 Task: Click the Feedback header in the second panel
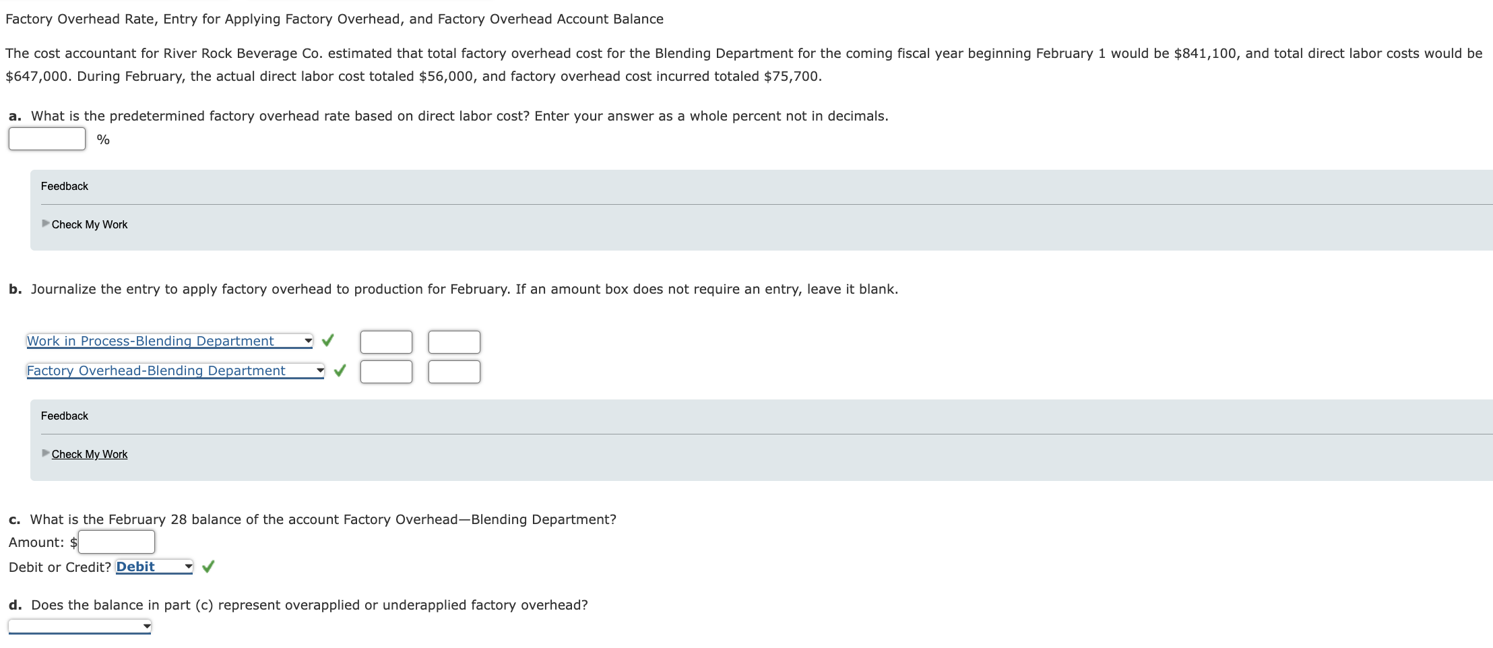point(64,416)
